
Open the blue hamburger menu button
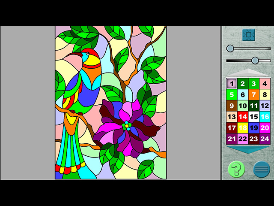click(x=261, y=169)
